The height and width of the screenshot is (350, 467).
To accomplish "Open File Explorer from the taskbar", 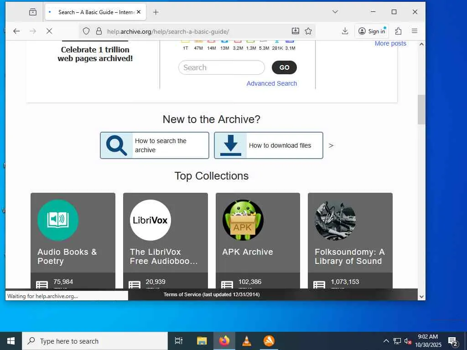I will pos(202,341).
